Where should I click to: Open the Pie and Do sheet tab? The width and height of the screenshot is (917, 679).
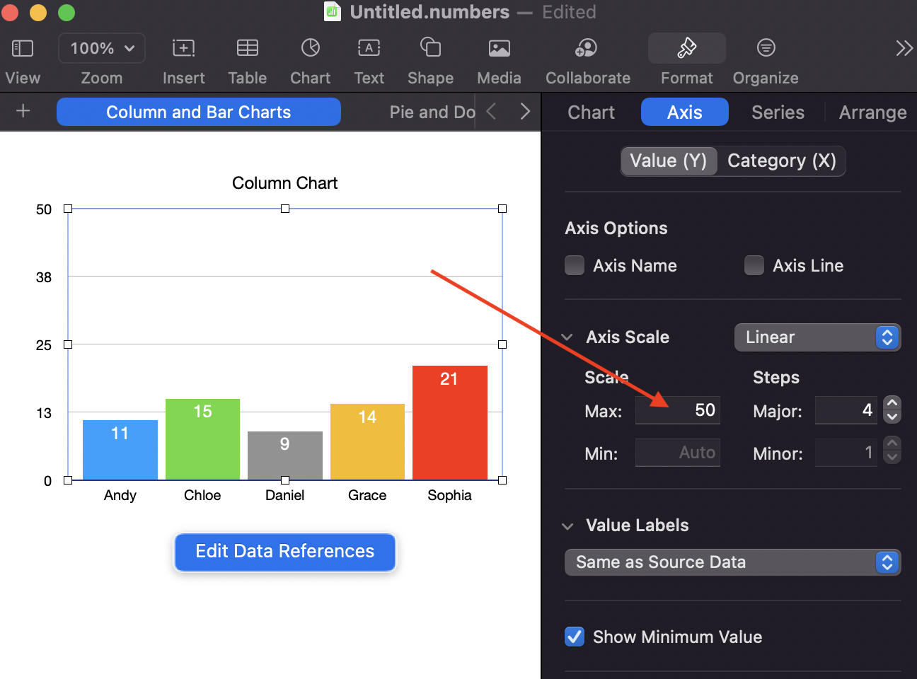(x=432, y=112)
